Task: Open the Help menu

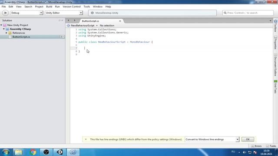Action: 108,6
